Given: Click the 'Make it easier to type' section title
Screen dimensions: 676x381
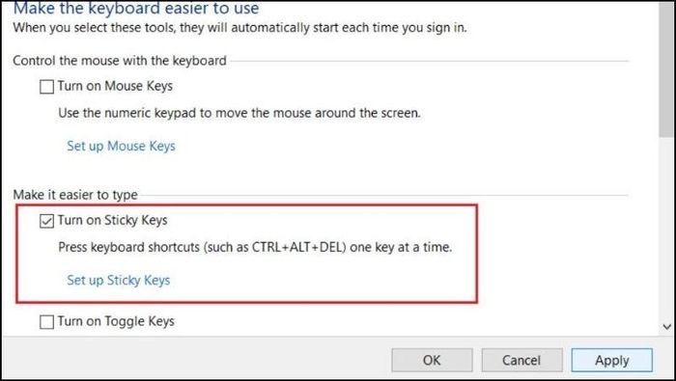Looking at the screenshot, I should (75, 195).
